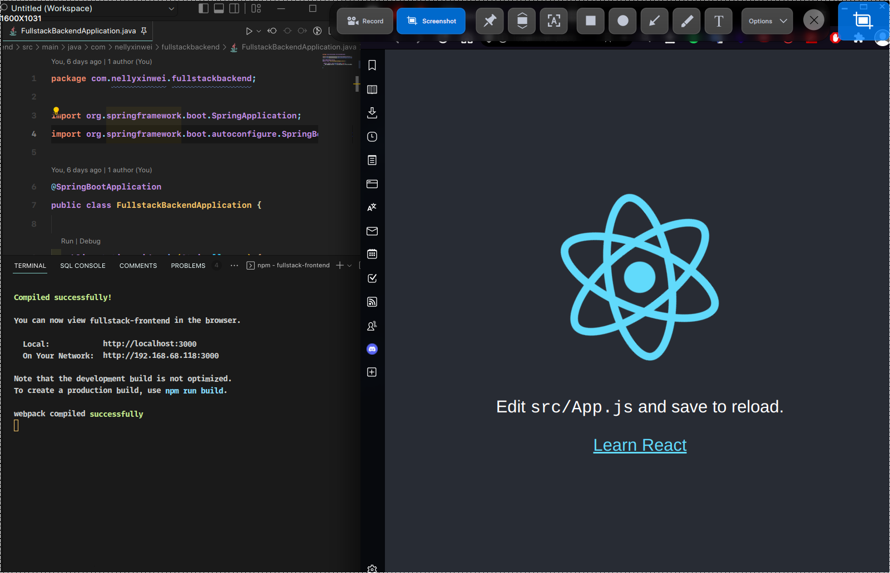The height and width of the screenshot is (573, 890).
Task: Open the downloads sidebar panel icon
Action: coord(372,113)
